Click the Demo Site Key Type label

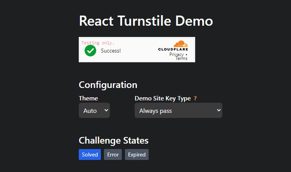163,98
